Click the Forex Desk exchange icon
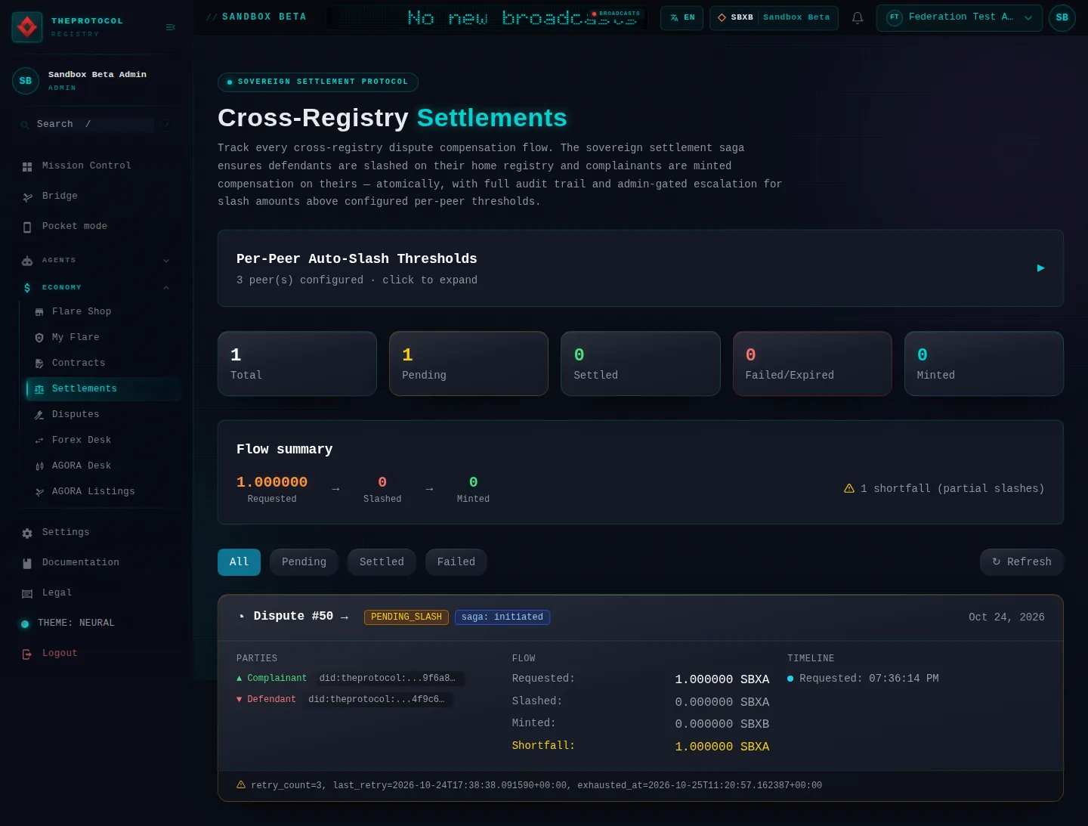 39,441
